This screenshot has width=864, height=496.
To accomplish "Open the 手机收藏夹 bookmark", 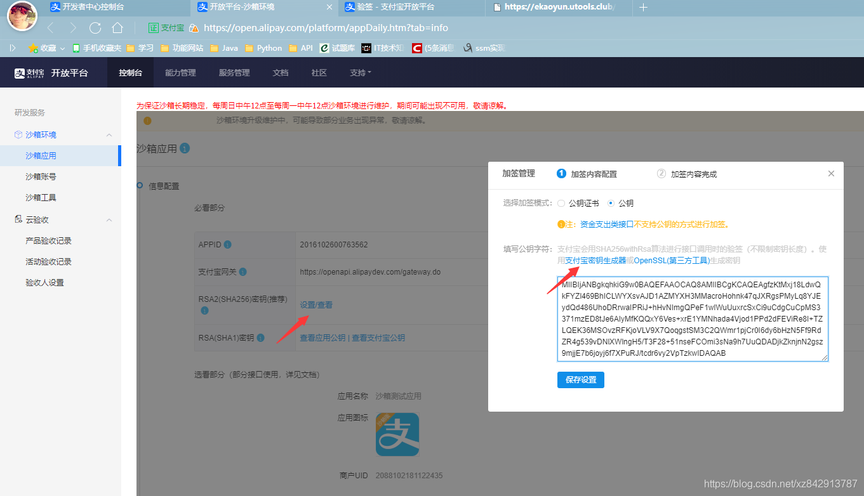I will coord(96,48).
